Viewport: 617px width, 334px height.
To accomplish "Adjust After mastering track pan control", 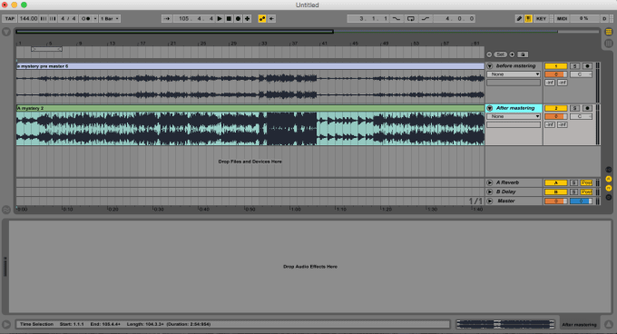I will coord(581,116).
